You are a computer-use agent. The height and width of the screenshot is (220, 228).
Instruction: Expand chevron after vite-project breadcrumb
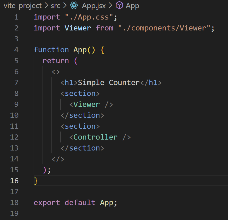coord(46,5)
